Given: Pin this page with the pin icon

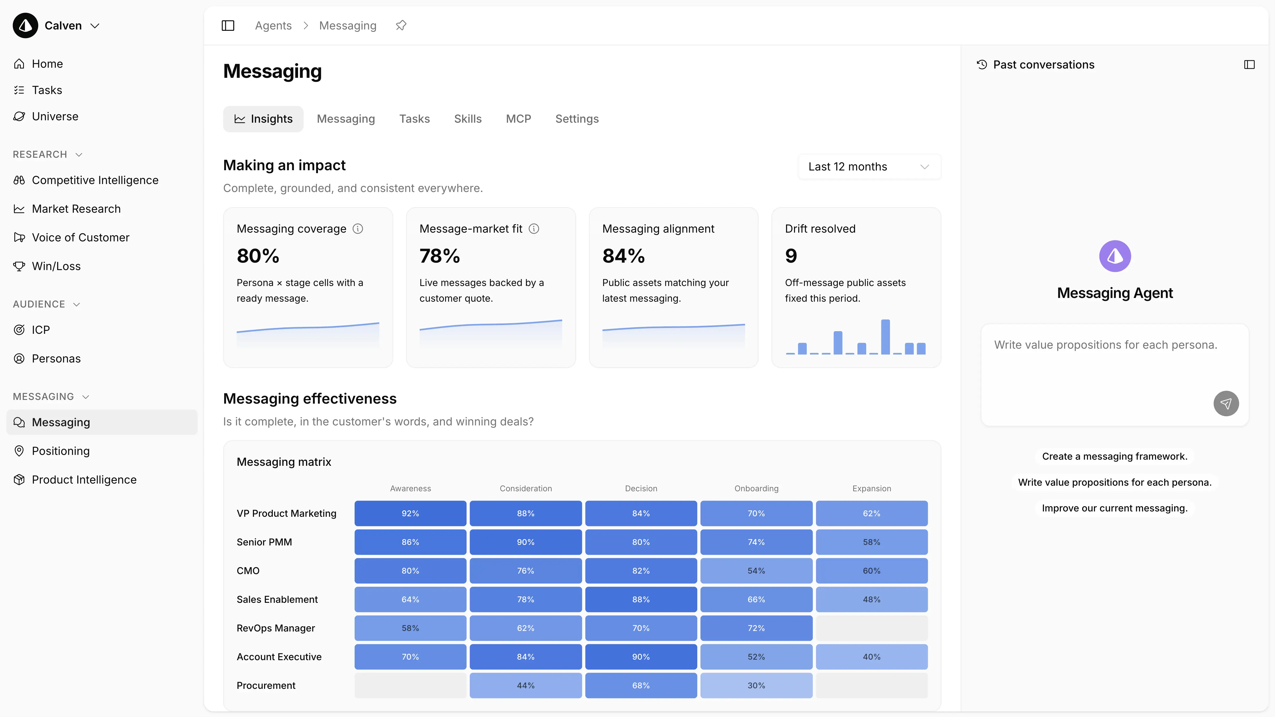Looking at the screenshot, I should (x=401, y=25).
